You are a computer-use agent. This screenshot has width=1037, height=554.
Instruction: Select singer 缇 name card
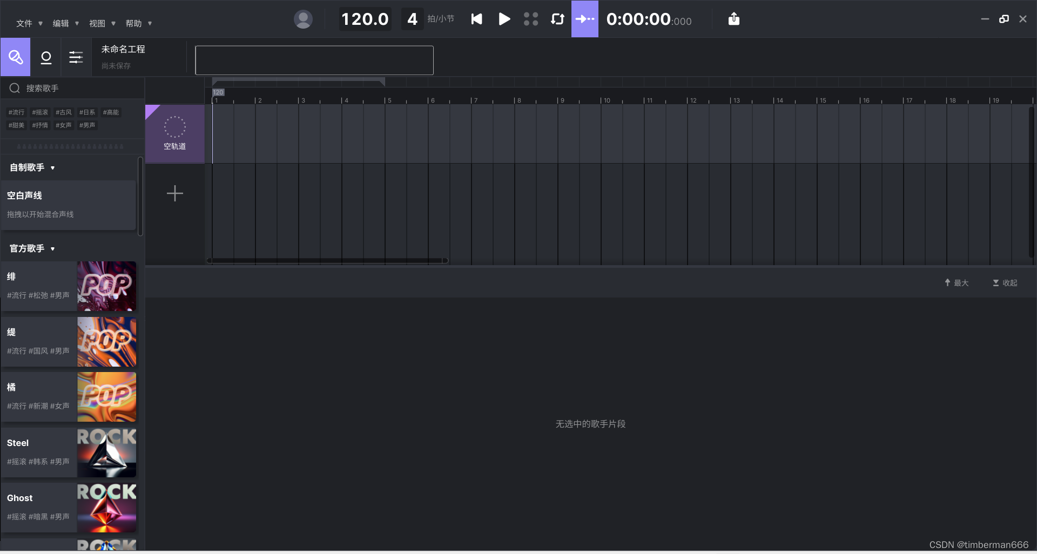point(39,342)
